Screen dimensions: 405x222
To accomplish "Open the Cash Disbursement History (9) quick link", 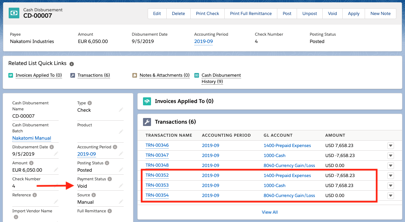I will [221, 78].
